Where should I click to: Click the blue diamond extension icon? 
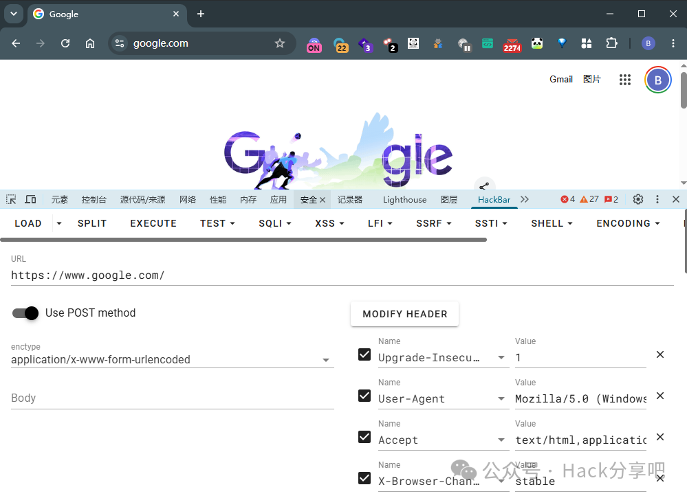562,43
